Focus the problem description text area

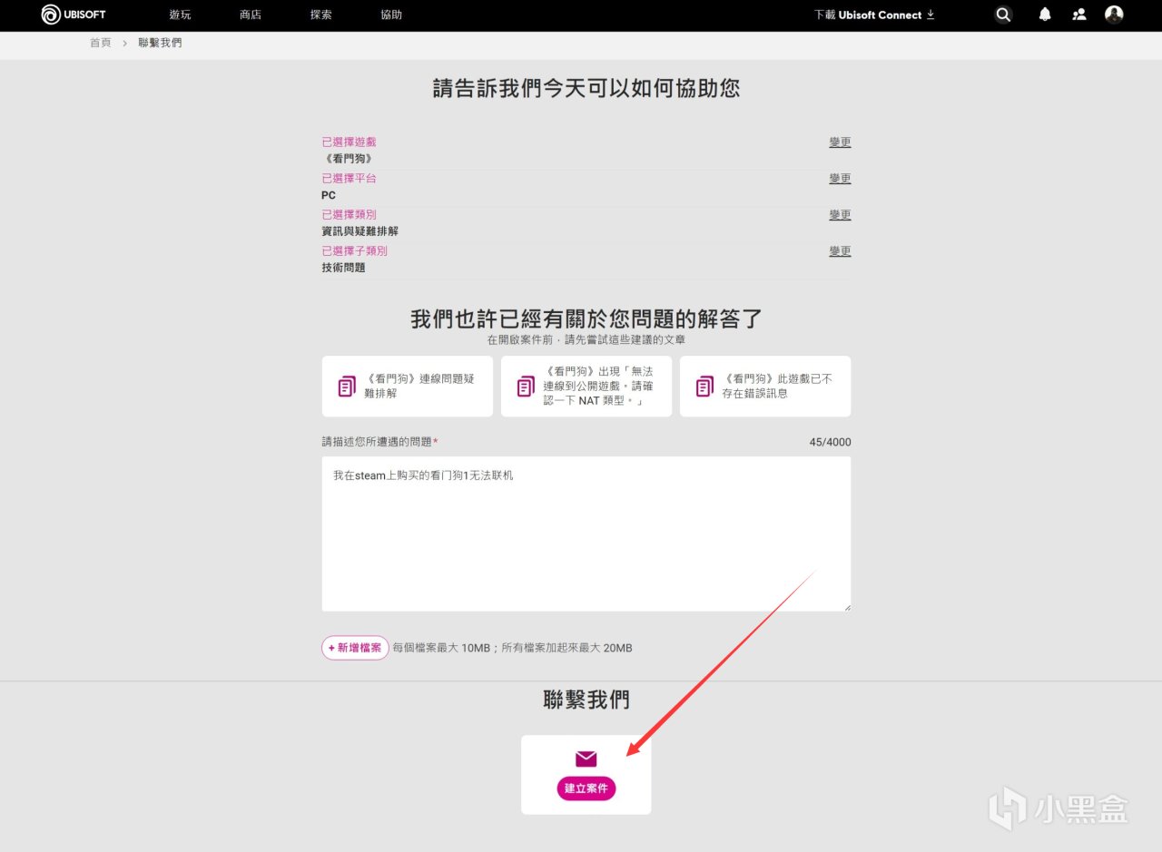coord(586,534)
